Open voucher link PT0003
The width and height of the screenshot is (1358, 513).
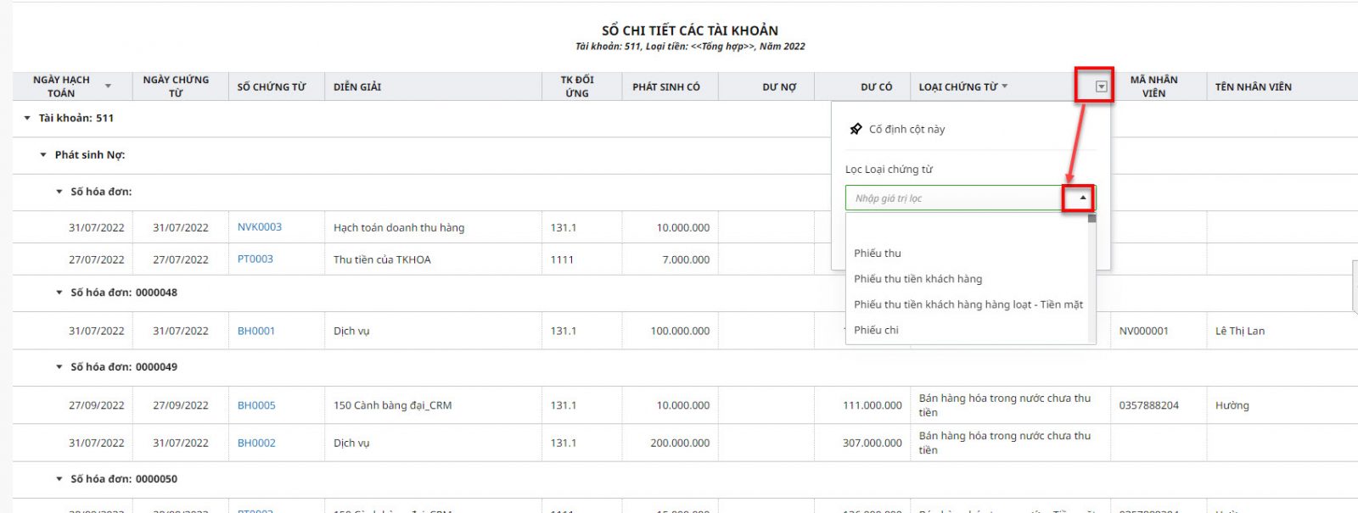pos(255,259)
